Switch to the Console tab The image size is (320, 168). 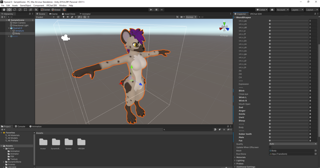20,126
